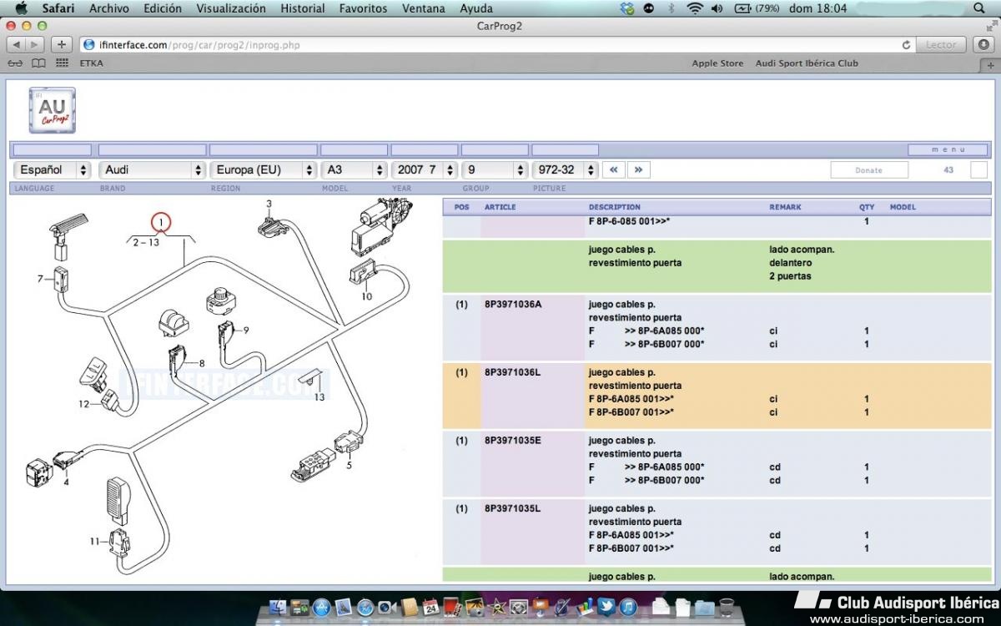The height and width of the screenshot is (626, 1001).
Task: Open Favoritos menu
Action: [x=363, y=8]
